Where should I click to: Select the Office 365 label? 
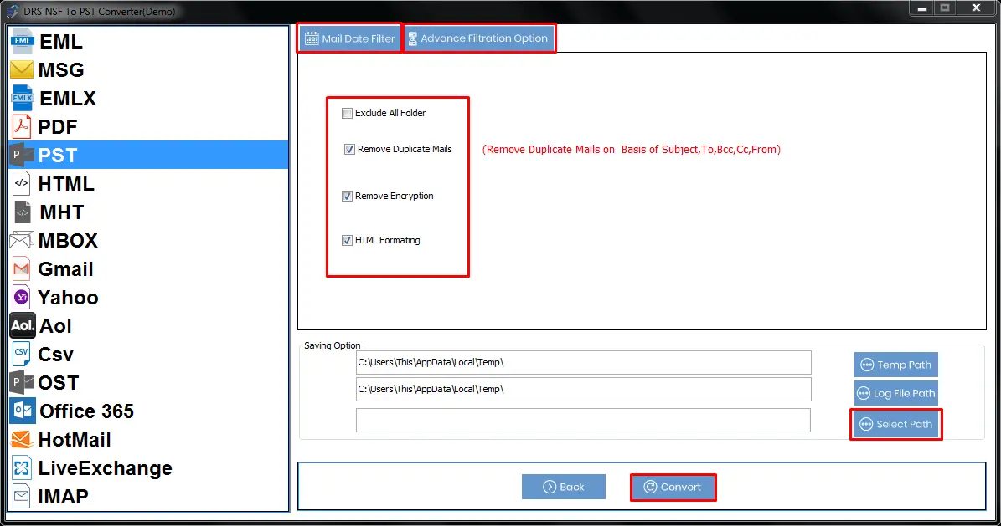pos(87,412)
